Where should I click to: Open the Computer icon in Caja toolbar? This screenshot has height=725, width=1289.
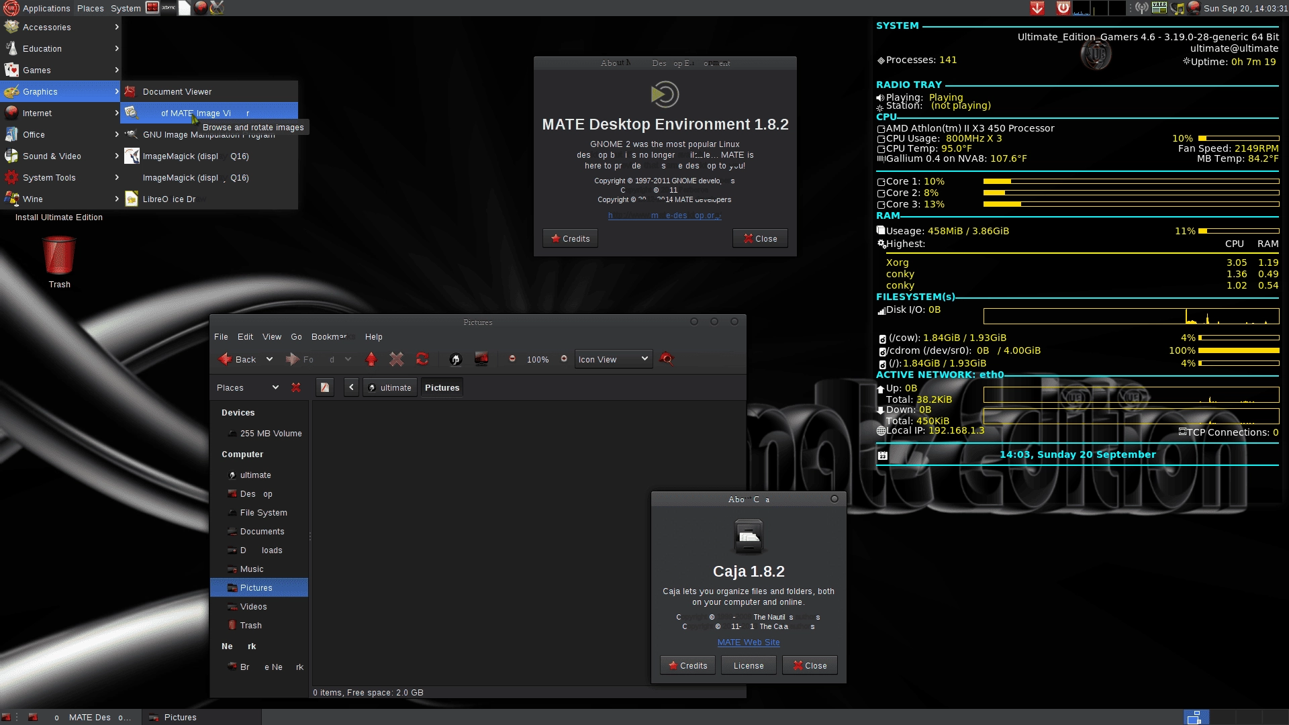[481, 359]
